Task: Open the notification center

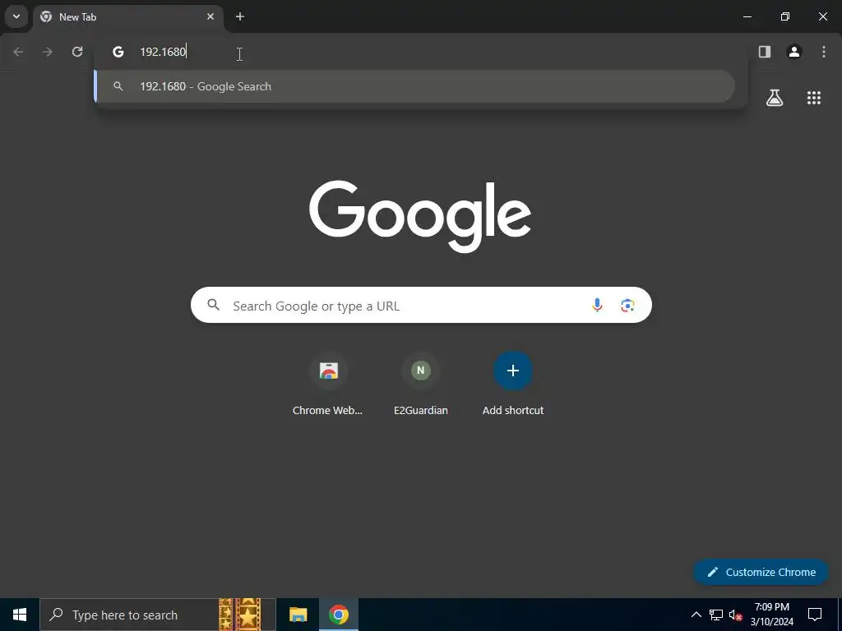Action: click(x=815, y=615)
